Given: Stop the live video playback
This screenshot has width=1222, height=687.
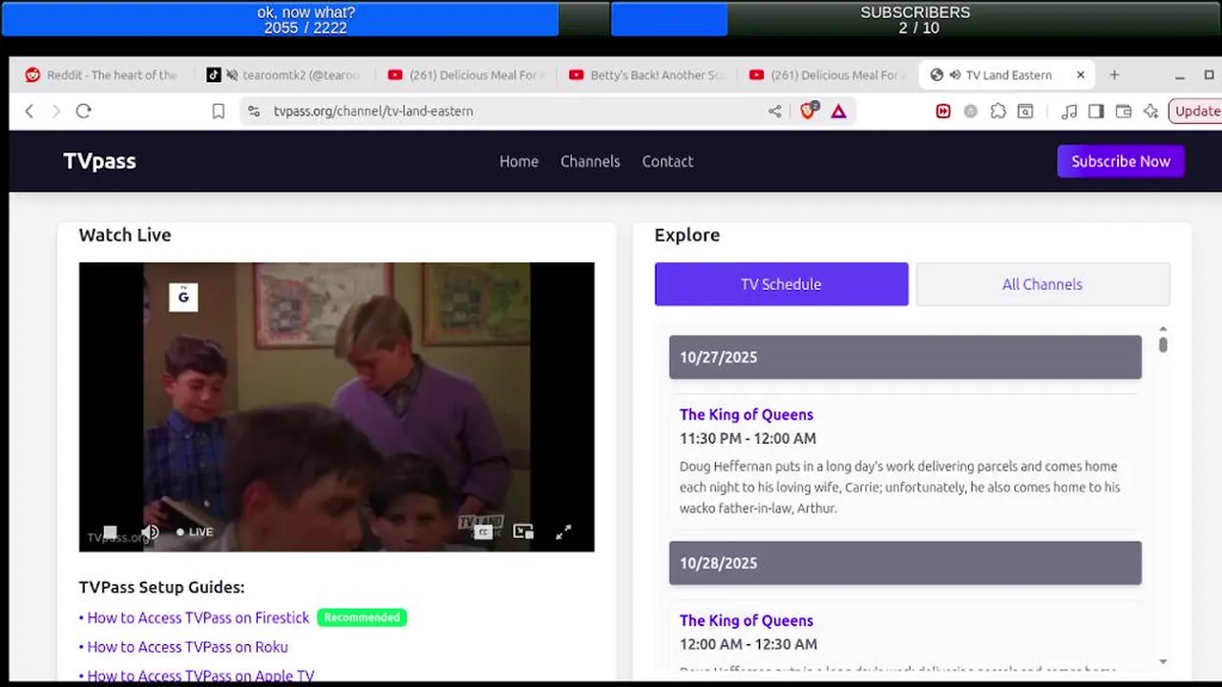Looking at the screenshot, I should (110, 531).
